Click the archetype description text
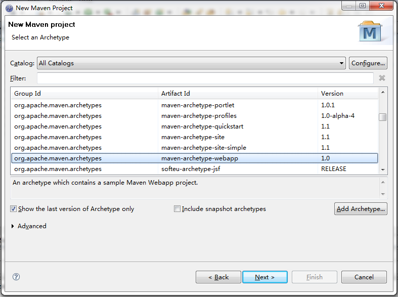398x297 pixels. [x=105, y=183]
